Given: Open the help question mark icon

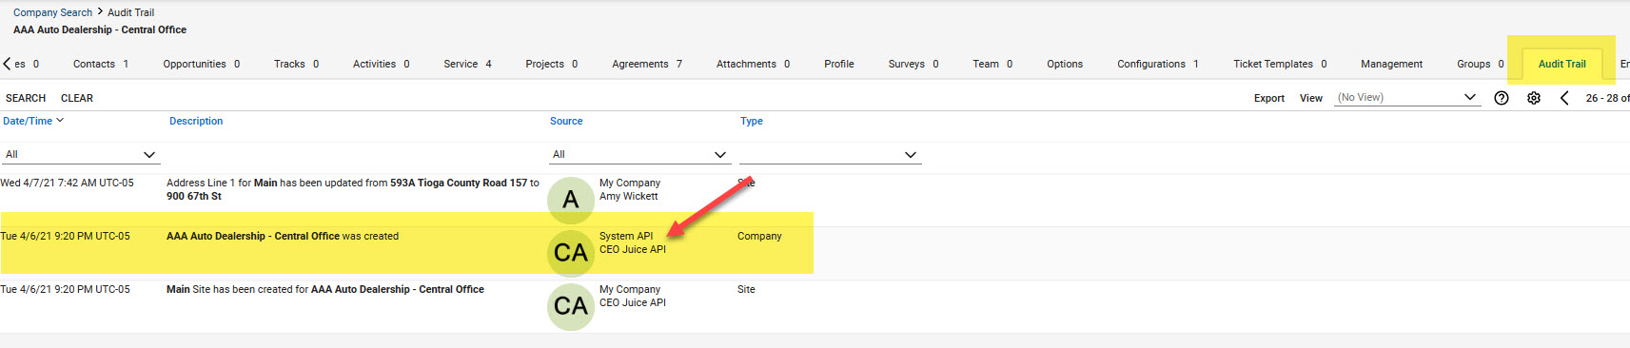Looking at the screenshot, I should pyautogui.click(x=1502, y=98).
